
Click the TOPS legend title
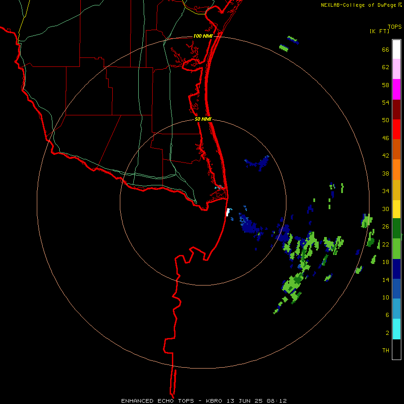coord(395,27)
